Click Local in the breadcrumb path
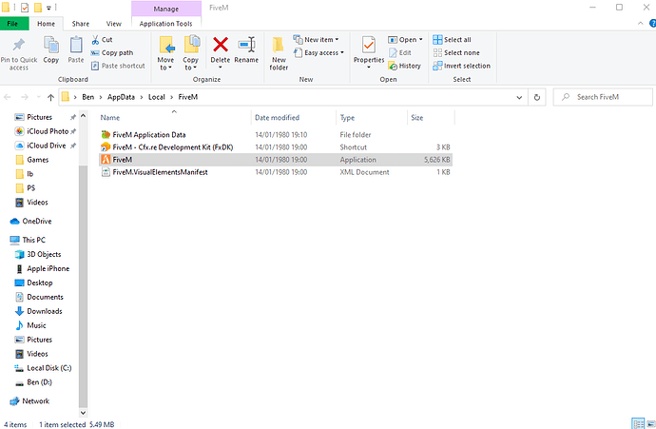The height and width of the screenshot is (429, 656). (x=157, y=97)
